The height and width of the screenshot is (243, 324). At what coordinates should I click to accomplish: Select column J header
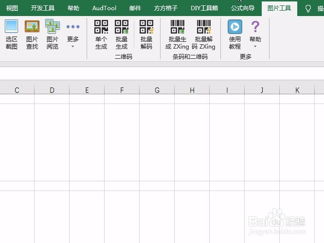(262, 90)
